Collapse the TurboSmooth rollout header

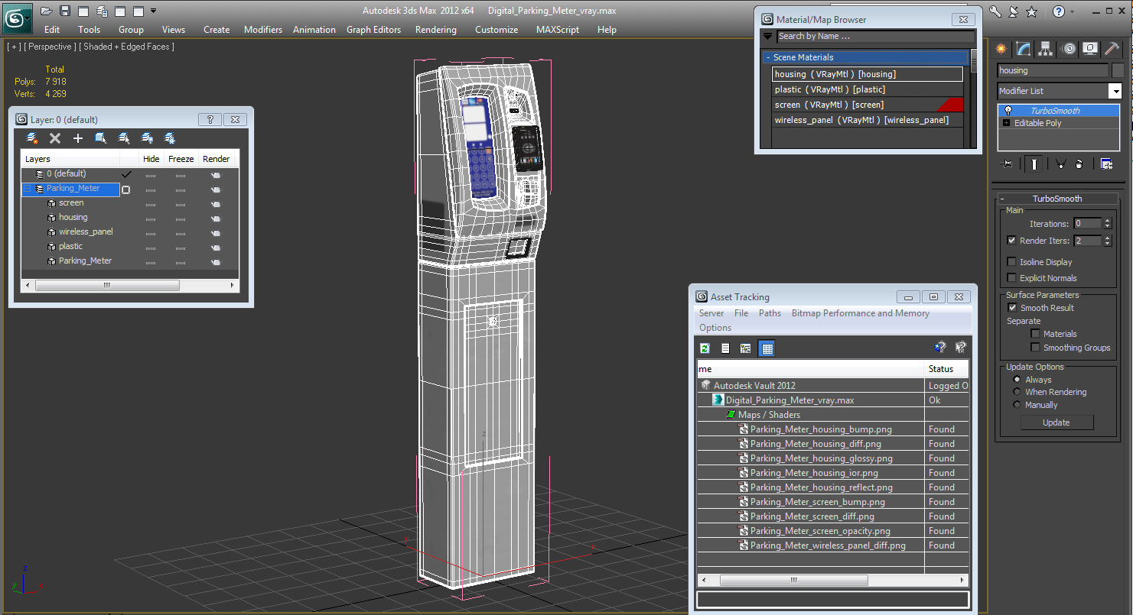(x=1057, y=199)
